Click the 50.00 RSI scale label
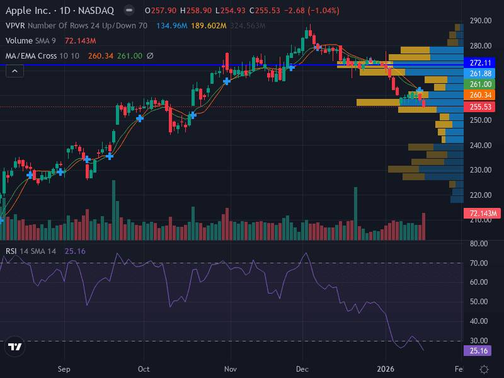The width and height of the screenshot is (504, 378). pos(479,302)
